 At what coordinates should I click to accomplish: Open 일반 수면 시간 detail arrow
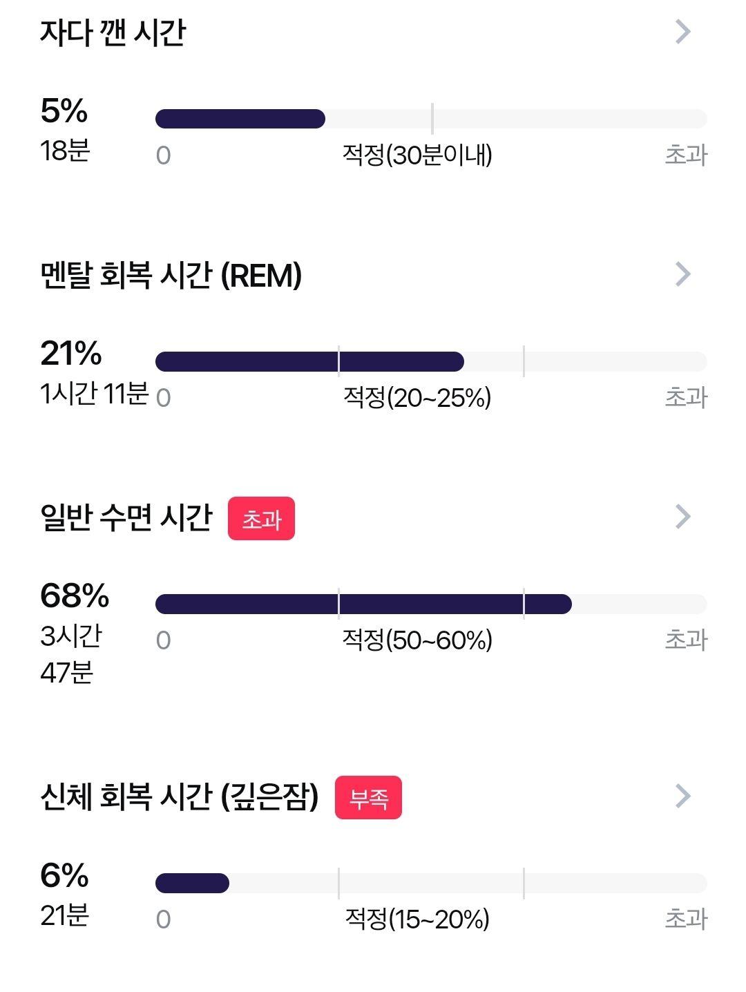[x=682, y=517]
